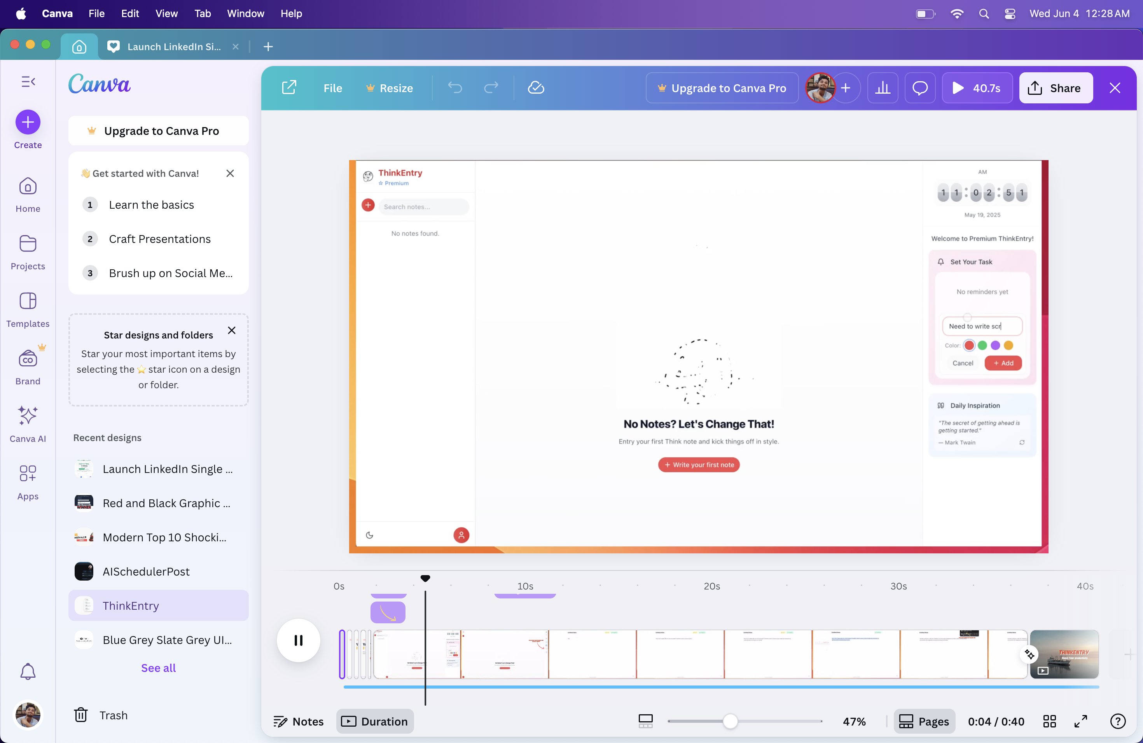Open the Window menu
The width and height of the screenshot is (1143, 743).
245,14
